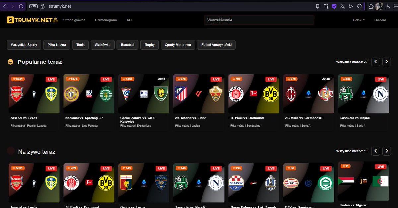Open the page translate icon
Screen dimensions: 398x208
(343, 6)
